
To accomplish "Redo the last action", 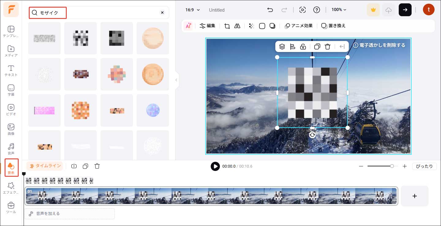I will click(284, 10).
